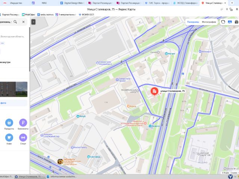The image size is (239, 179).
Task: Click the three-dots more button in the sidebar
Action: (2, 43)
